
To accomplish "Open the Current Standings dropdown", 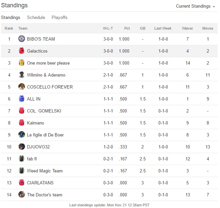I will pyautogui.click(x=195, y=6).
